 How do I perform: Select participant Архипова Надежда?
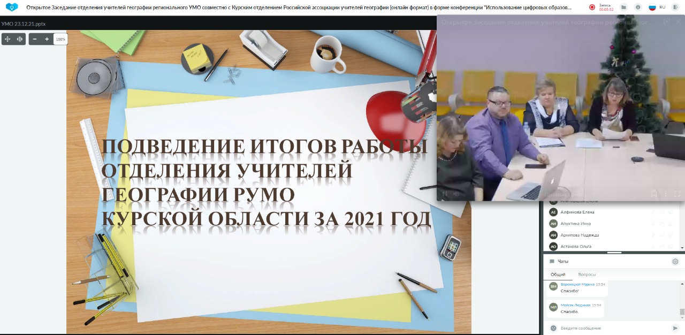coord(580,235)
